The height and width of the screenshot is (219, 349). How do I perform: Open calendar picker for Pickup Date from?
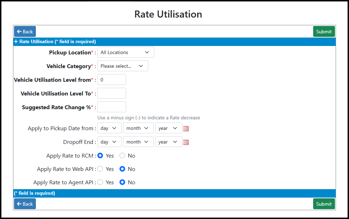point(186,128)
